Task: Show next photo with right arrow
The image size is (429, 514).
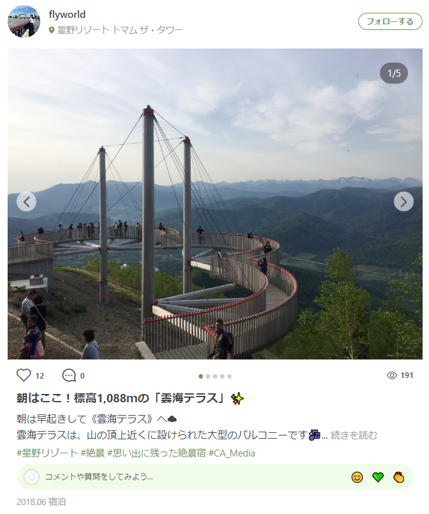Action: pos(404,202)
